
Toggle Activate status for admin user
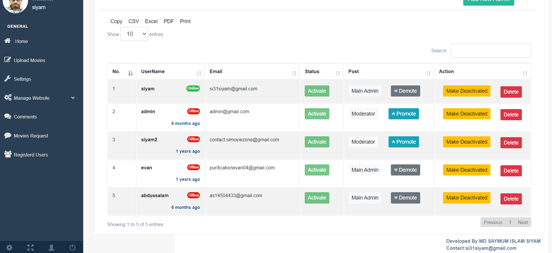317,114
